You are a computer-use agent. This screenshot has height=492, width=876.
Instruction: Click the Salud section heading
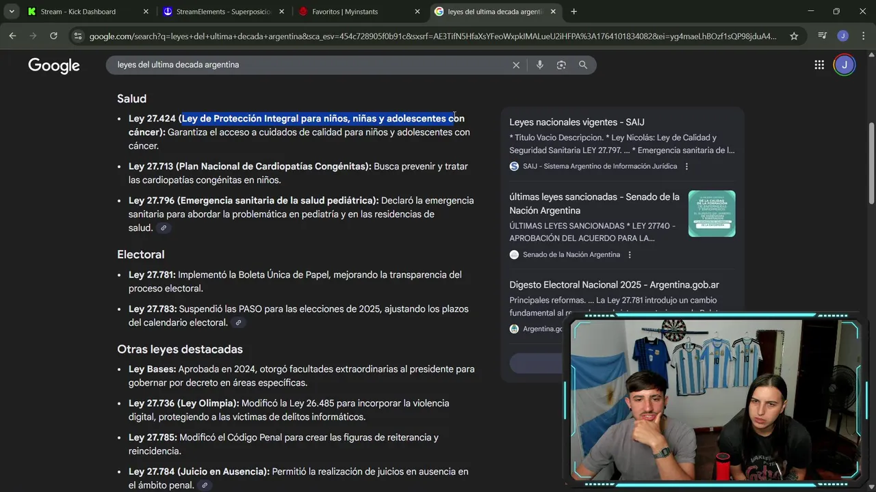(x=131, y=99)
